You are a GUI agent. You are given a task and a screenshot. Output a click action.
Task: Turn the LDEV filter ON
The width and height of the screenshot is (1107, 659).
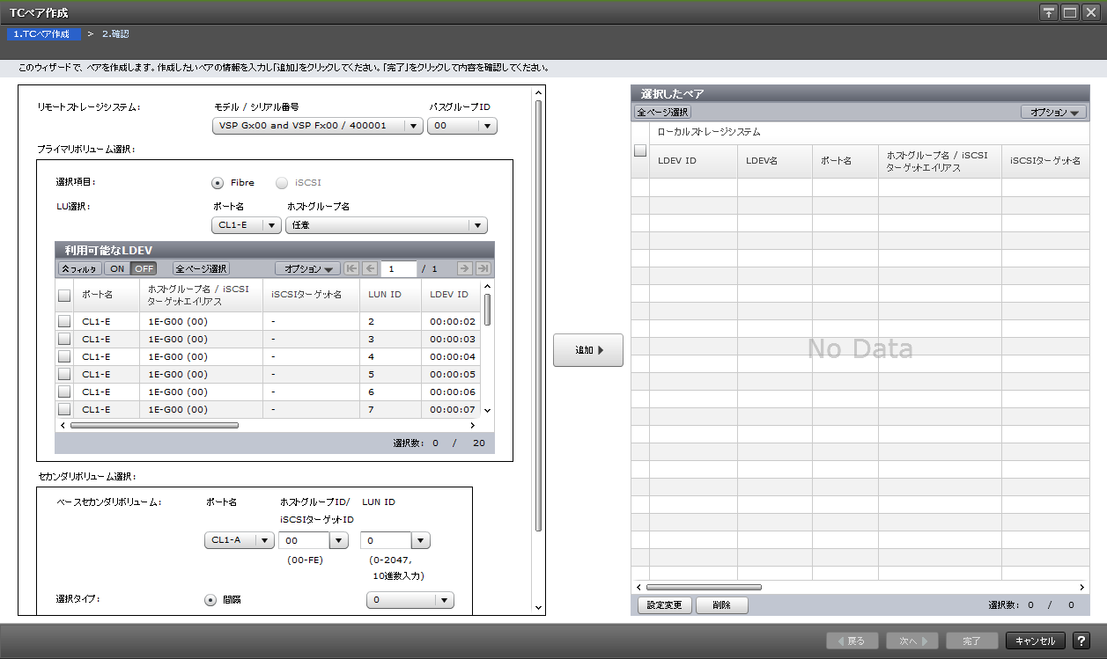point(116,268)
